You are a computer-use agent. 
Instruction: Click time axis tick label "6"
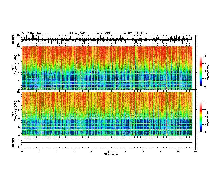click(x=126, y=152)
